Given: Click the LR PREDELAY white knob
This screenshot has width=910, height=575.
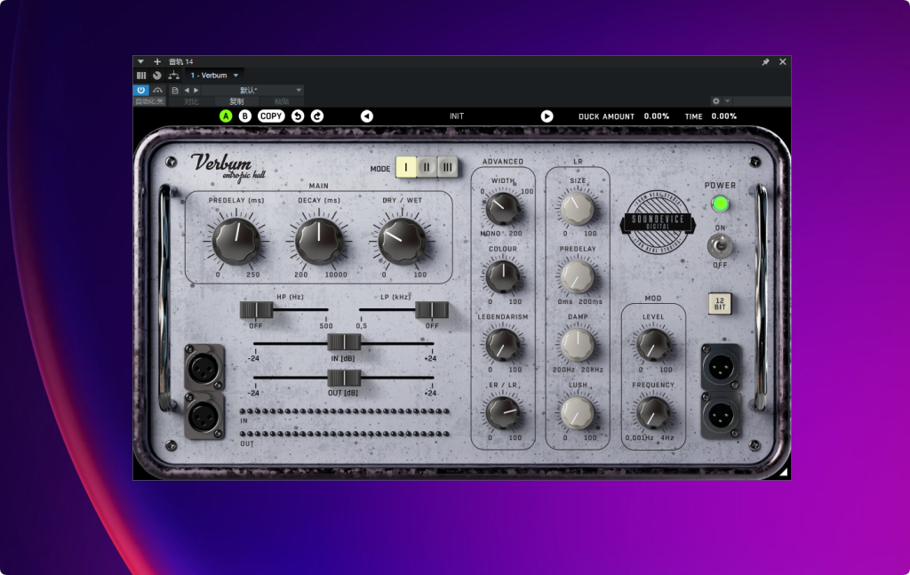Looking at the screenshot, I should click(578, 276).
